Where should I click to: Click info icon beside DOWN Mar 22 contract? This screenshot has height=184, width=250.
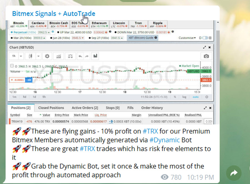173,32
